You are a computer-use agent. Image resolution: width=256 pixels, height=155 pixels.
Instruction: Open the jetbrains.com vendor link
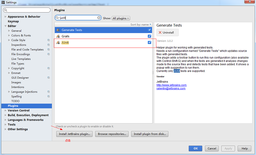171,85
